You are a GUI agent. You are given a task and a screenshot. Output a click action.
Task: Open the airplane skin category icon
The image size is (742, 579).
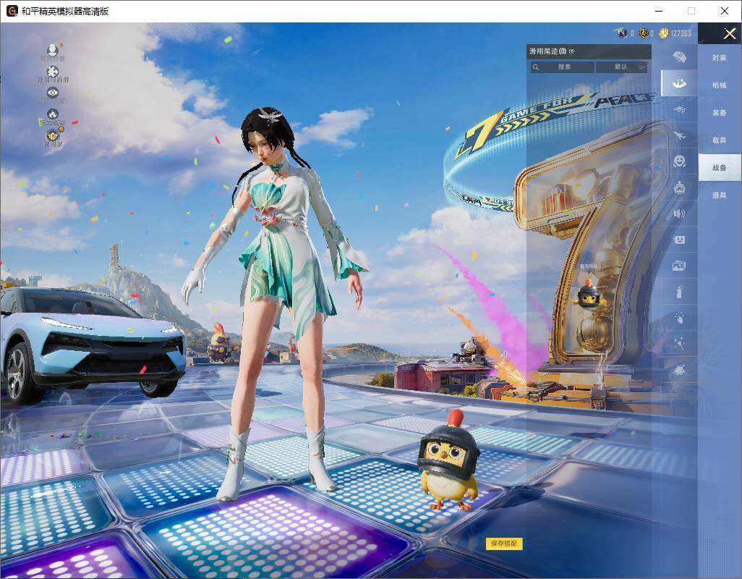click(679, 136)
